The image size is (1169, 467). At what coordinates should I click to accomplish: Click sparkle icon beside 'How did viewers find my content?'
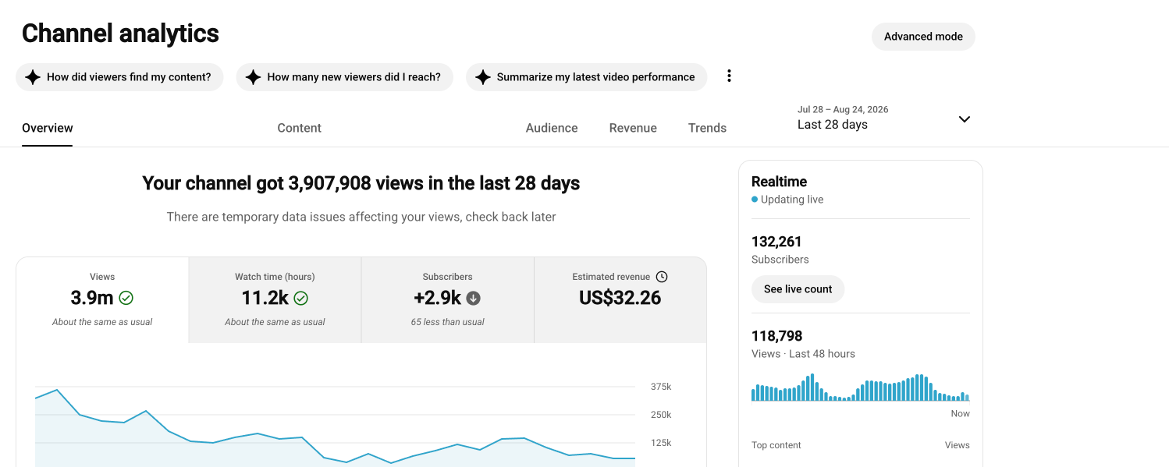tap(33, 77)
